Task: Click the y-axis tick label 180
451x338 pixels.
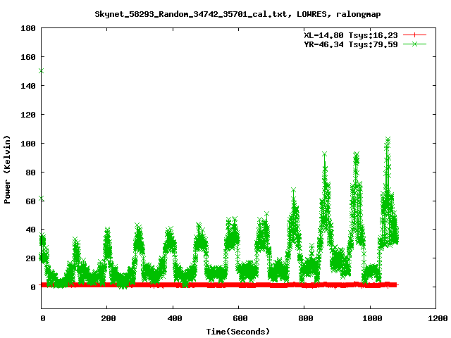Action: pos(28,28)
